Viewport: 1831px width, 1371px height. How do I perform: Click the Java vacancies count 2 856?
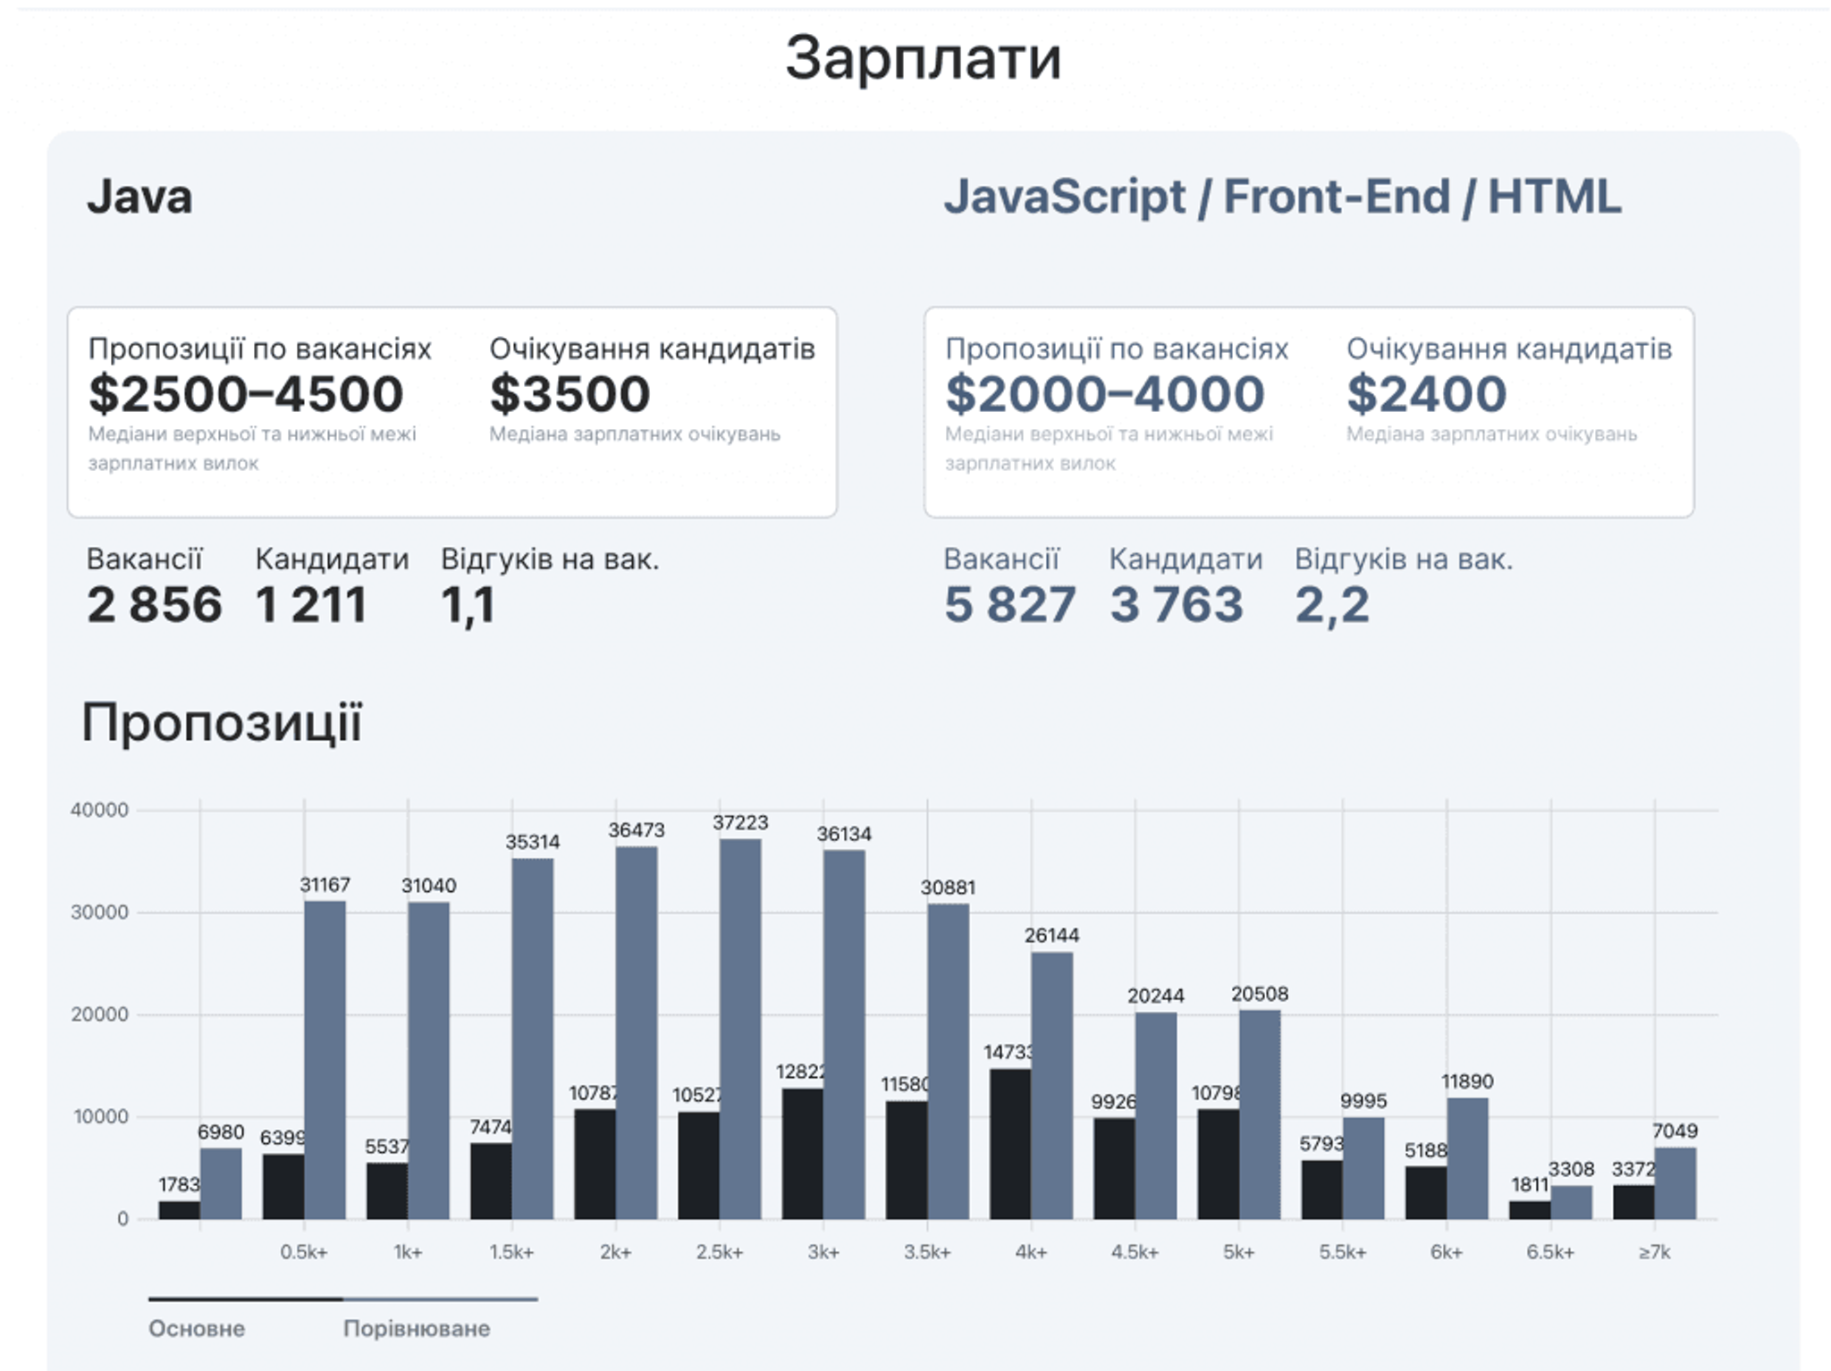pyautogui.click(x=154, y=605)
